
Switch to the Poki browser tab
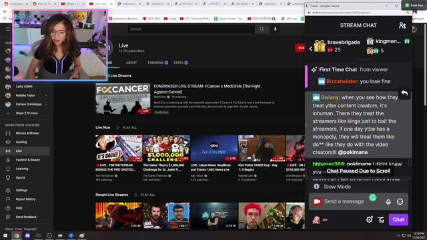click(44, 4)
